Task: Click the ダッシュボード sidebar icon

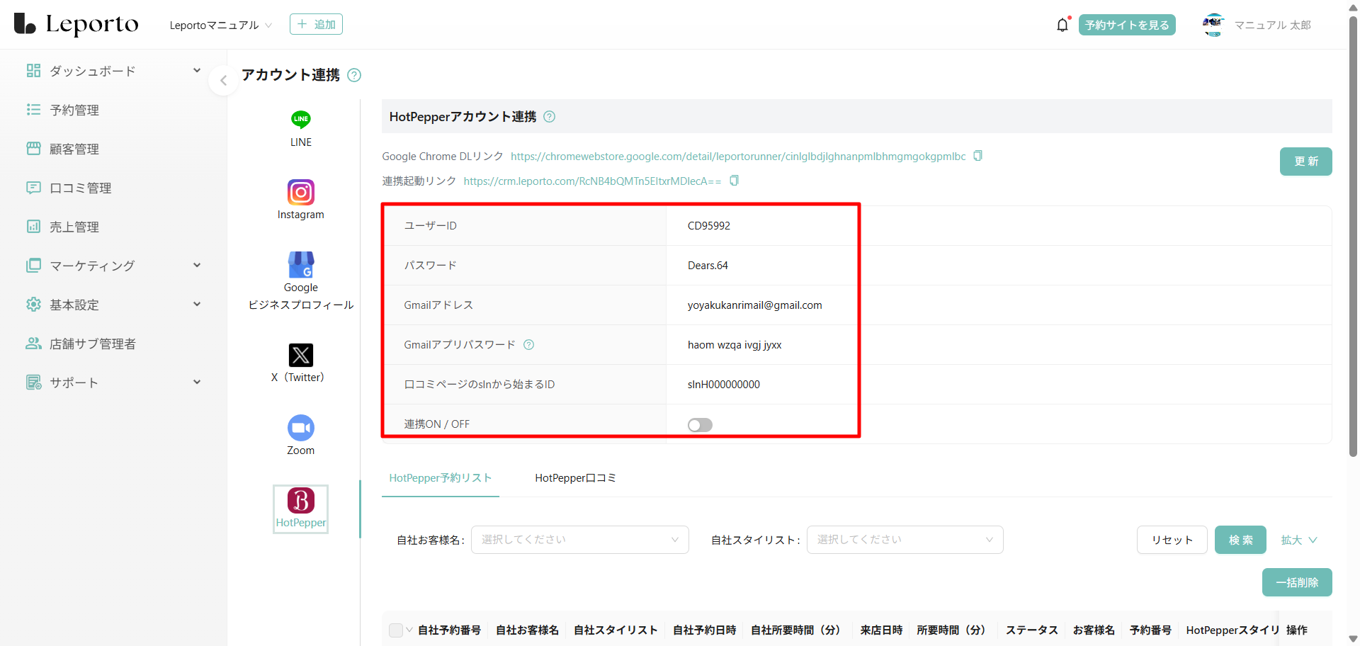Action: pos(33,71)
